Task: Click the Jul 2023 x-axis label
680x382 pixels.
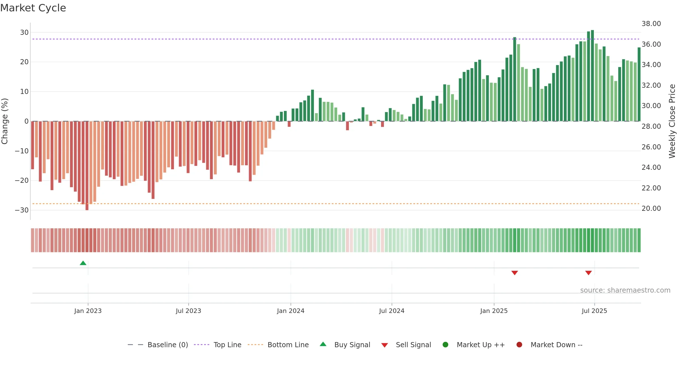Action: (x=188, y=311)
